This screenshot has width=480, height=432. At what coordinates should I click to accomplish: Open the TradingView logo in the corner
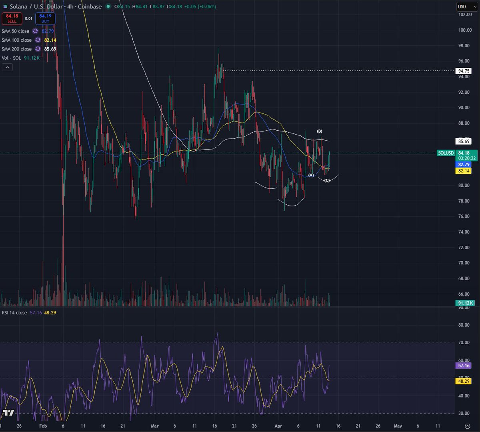pos(8,413)
